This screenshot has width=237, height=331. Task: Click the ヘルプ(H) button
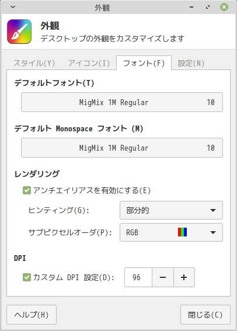point(32,315)
